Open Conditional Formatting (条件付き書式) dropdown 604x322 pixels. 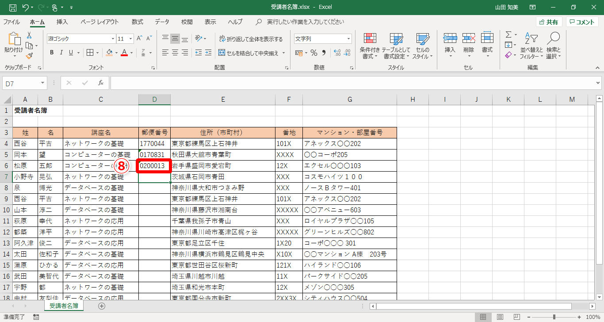click(x=369, y=46)
